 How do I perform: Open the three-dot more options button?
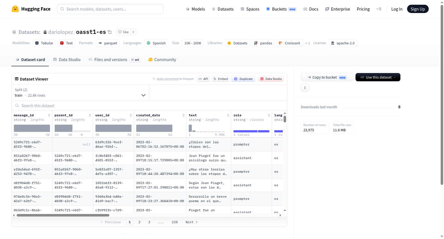305,88
